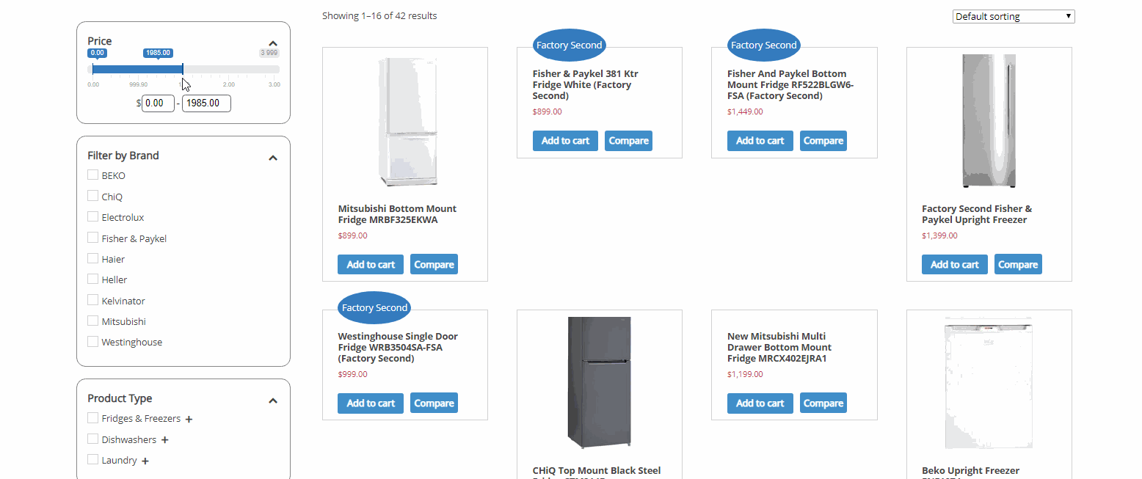Click the price slider maximum handle

183,70
